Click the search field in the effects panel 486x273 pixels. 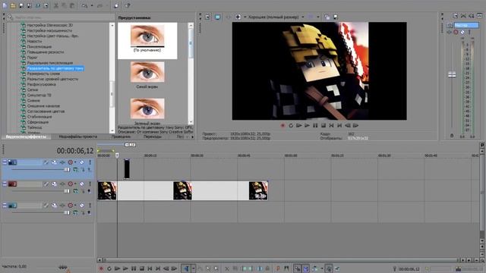tap(64, 17)
